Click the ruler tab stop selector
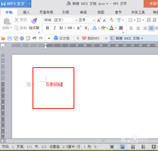This screenshot has height=151, width=158. coord(3,46)
